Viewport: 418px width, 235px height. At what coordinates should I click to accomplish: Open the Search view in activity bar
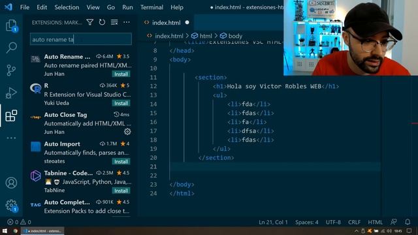(11, 48)
